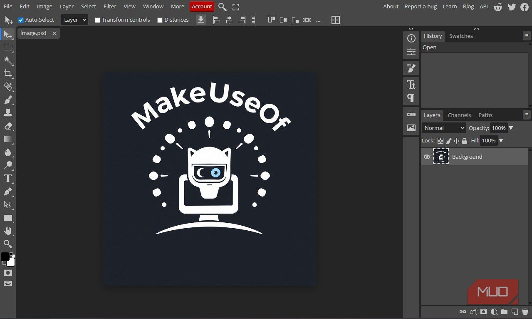Viewport: 532px width, 319px height.
Task: Open the Opacity slider arrow
Action: [511, 128]
